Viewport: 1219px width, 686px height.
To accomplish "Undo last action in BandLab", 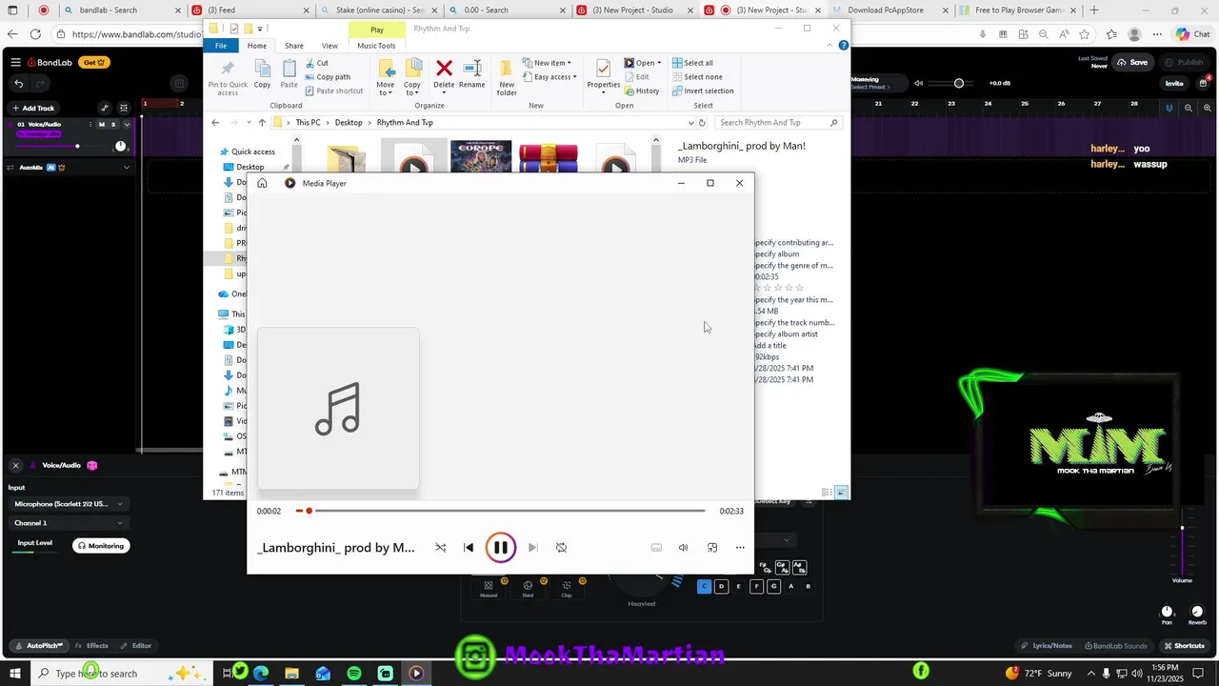I will coord(18,83).
